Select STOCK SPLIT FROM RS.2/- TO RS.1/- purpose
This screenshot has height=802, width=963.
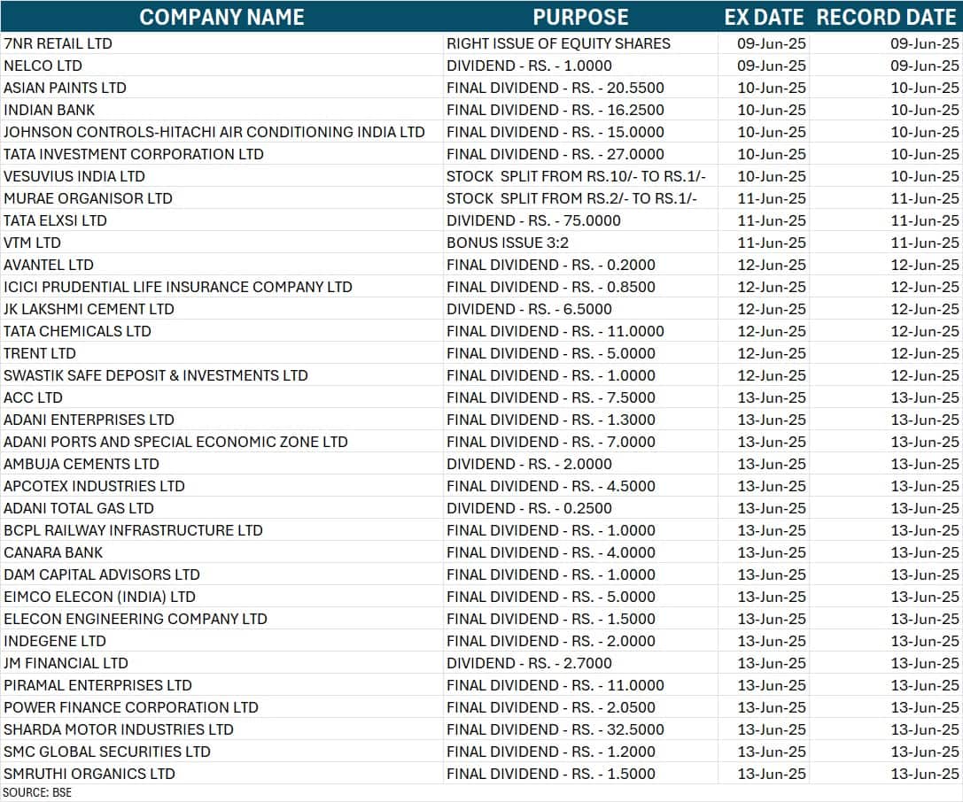[x=571, y=198]
